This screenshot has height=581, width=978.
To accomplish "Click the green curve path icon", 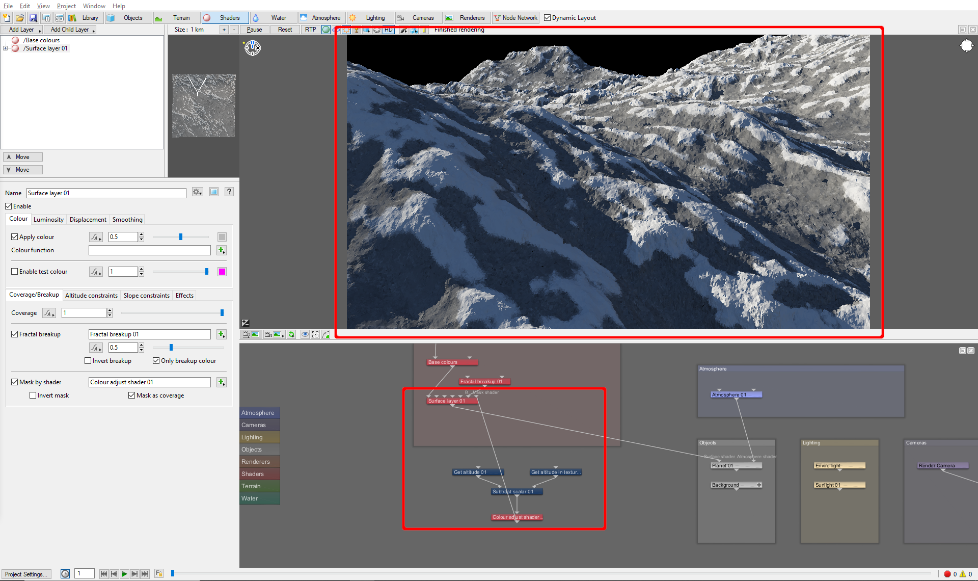I will (326, 334).
